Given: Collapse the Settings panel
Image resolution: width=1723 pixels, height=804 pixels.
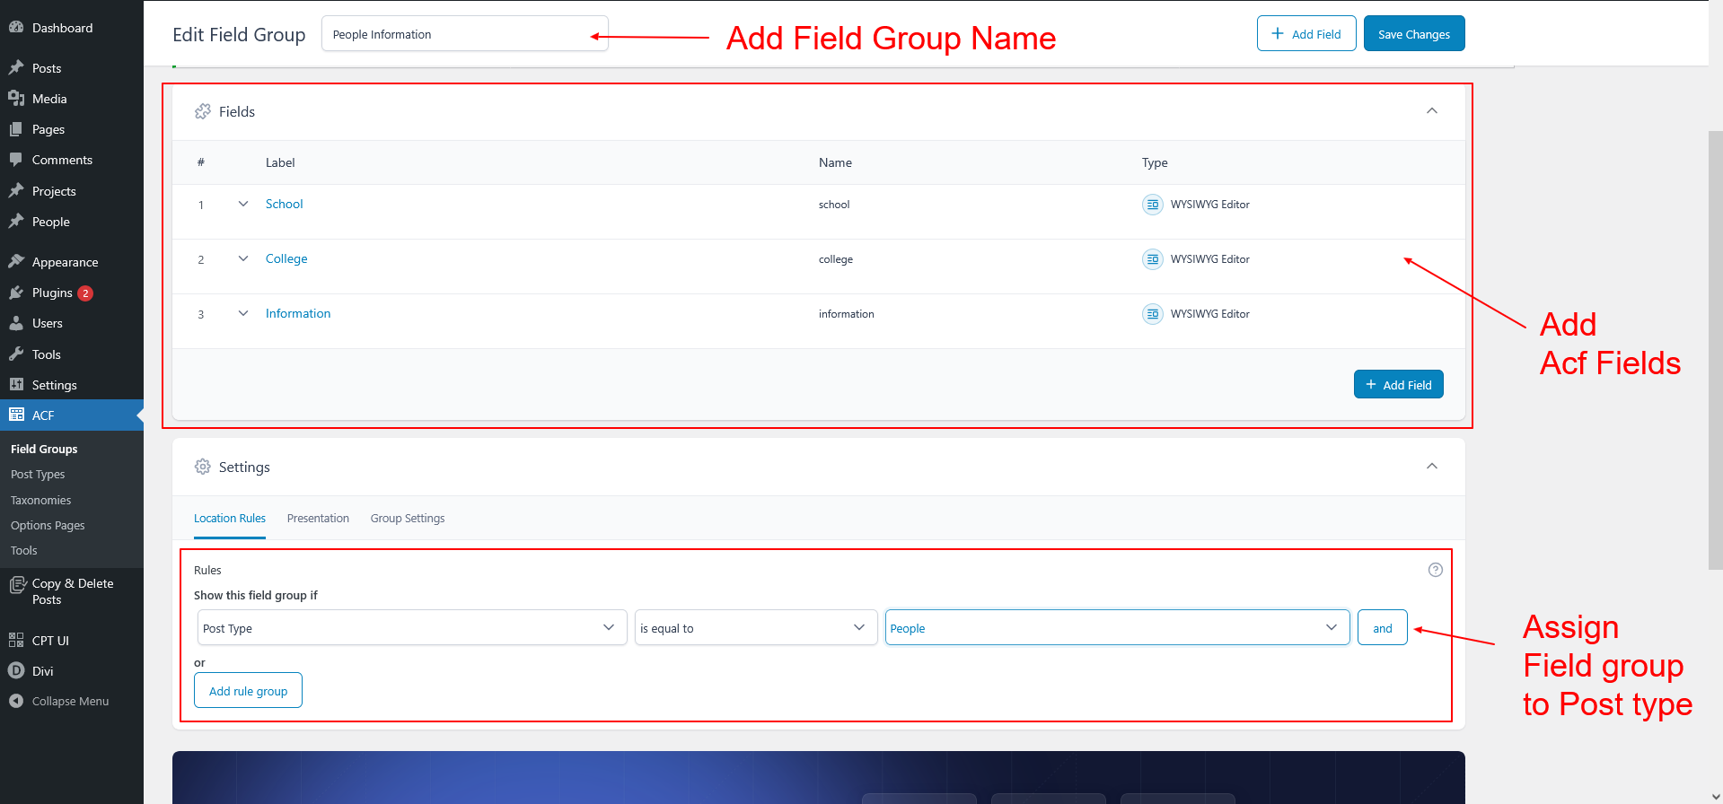Looking at the screenshot, I should coord(1432,466).
